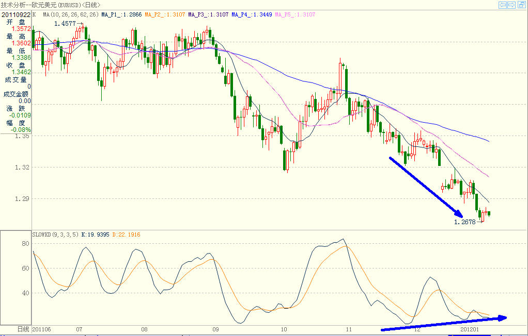Click the 收盘 label
Screen dimensions: 528x336
coord(16,65)
